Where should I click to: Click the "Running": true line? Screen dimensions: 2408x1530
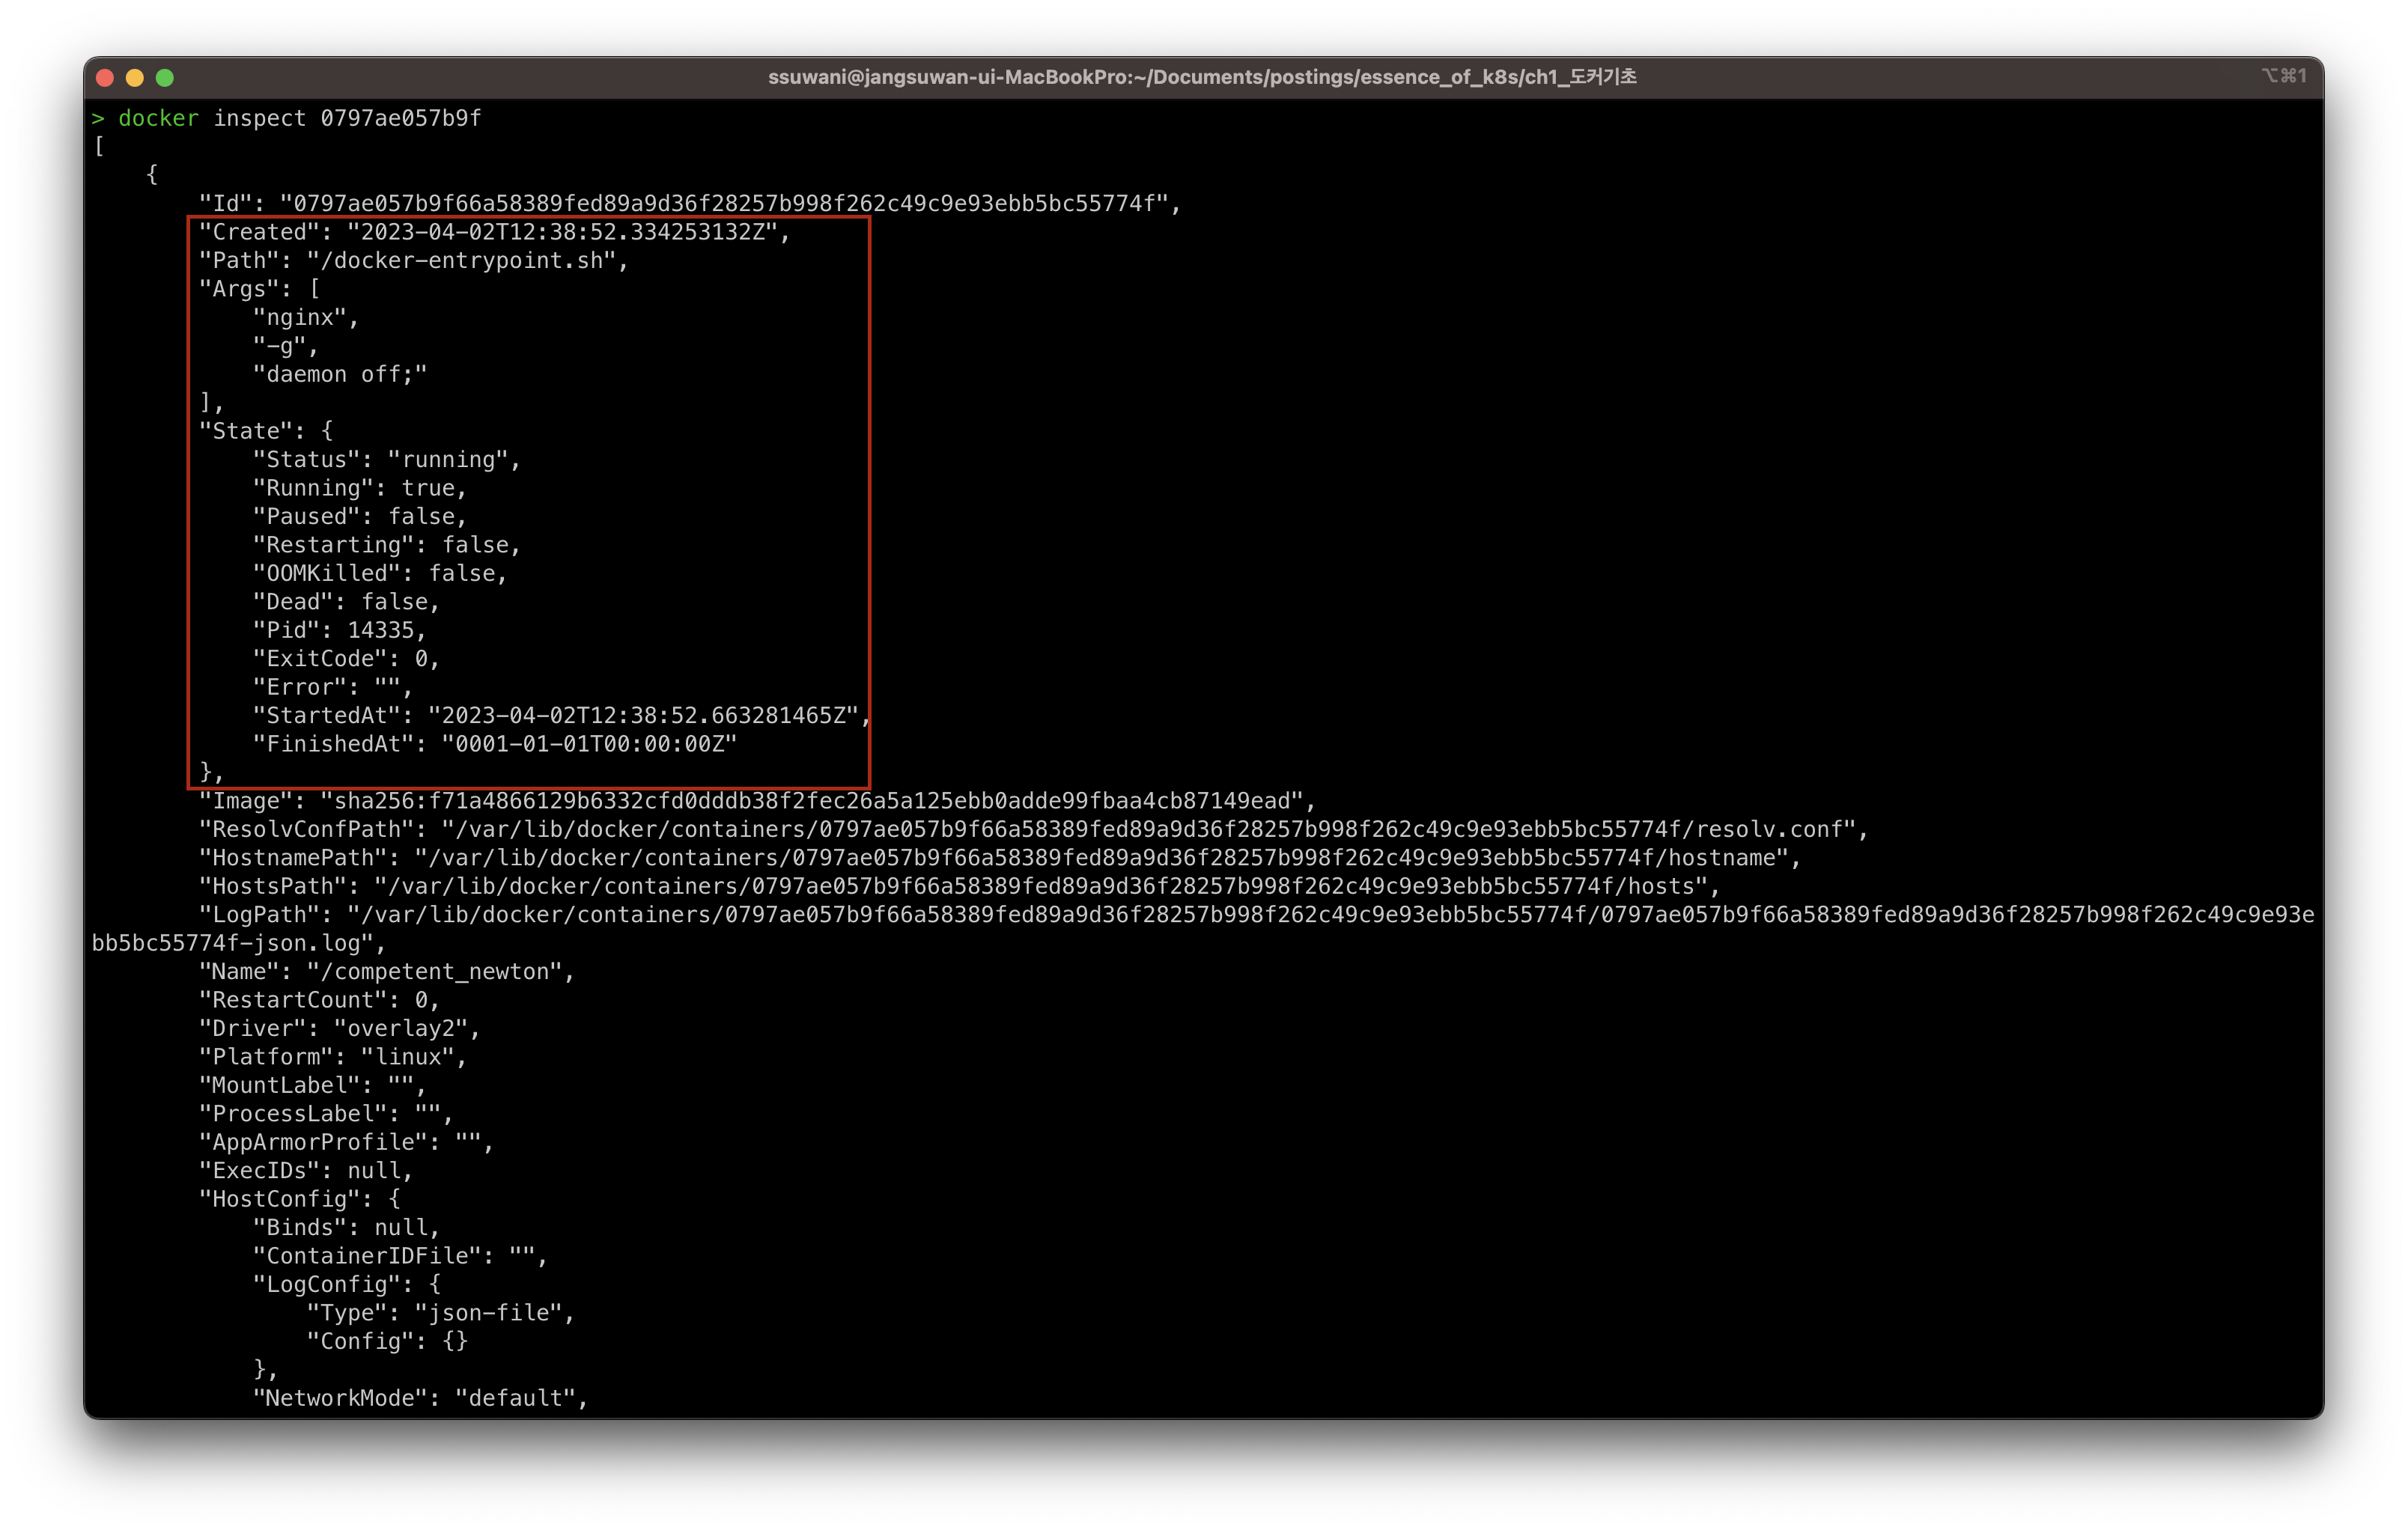(359, 488)
